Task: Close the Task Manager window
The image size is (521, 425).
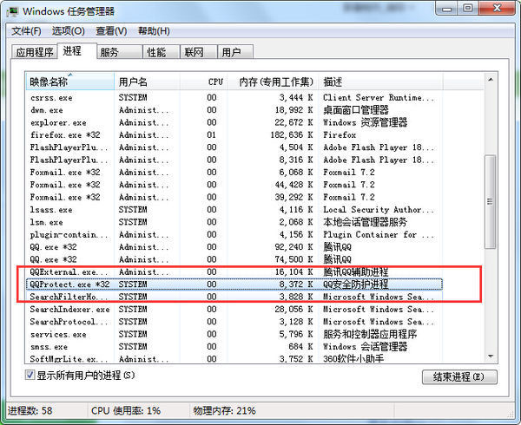Action: (x=497, y=9)
